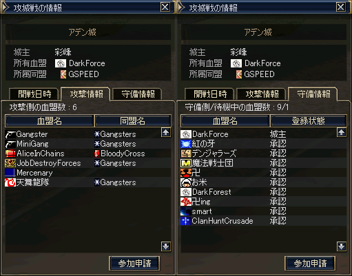Sort by 同盟名 column header
Viewport: 352px width, 276px height.
pyautogui.click(x=133, y=120)
